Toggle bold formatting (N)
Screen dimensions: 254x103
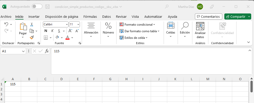[46, 31]
